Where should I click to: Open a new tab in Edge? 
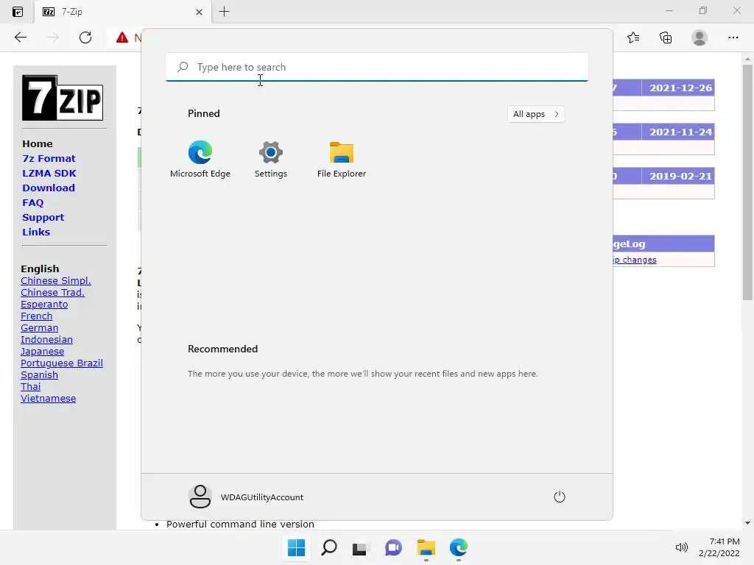tap(224, 12)
